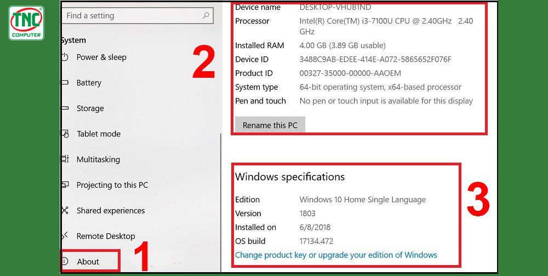Open Tablet mode settings
548x276 pixels.
pyautogui.click(x=99, y=134)
